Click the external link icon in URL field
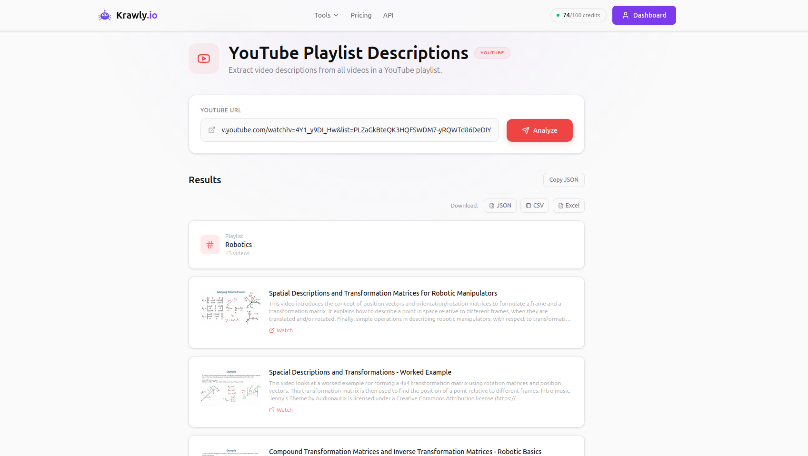Viewport: 808px width, 456px height. point(212,130)
